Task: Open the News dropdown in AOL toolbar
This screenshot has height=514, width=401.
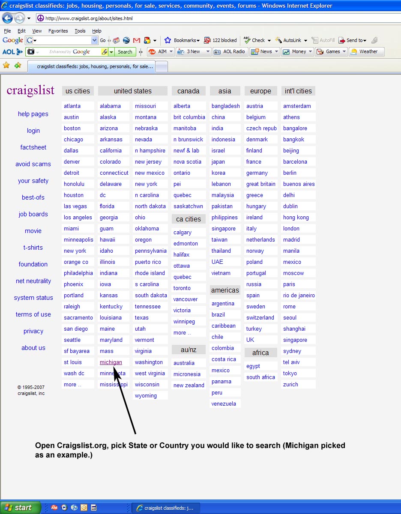Action: (264, 51)
